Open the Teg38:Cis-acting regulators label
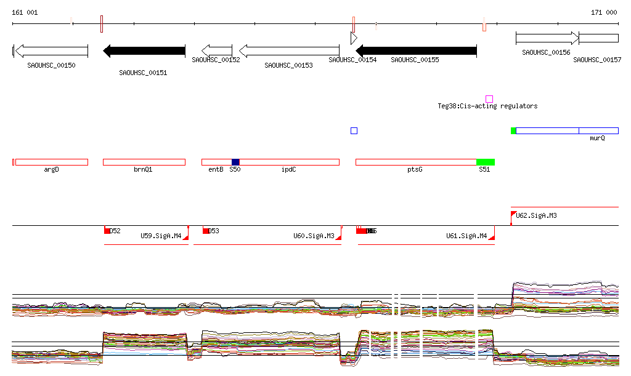The image size is (631, 376). click(x=487, y=106)
